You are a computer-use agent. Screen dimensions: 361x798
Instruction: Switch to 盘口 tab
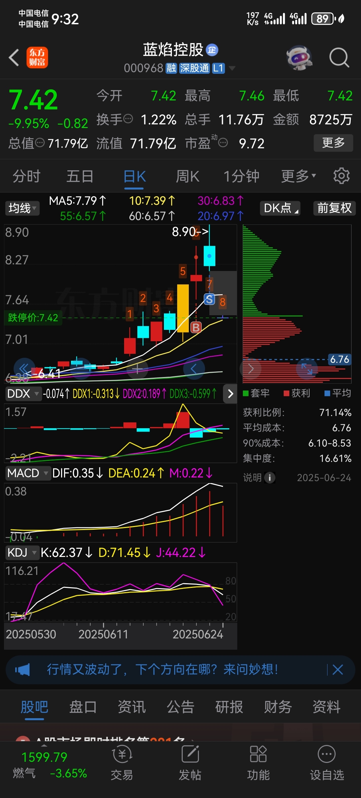[83, 707]
